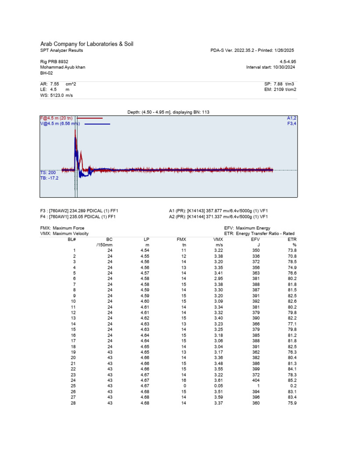The image size is (337, 450).
Task: Click LP value "4.54" for blow 1
Action: (145, 250)
